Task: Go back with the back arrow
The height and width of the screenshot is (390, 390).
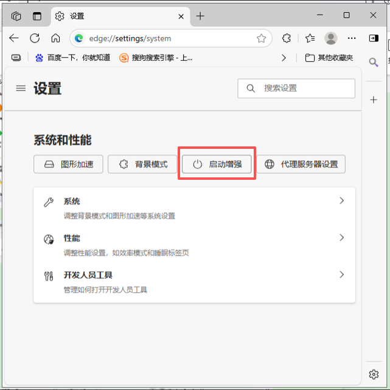Action: point(14,38)
